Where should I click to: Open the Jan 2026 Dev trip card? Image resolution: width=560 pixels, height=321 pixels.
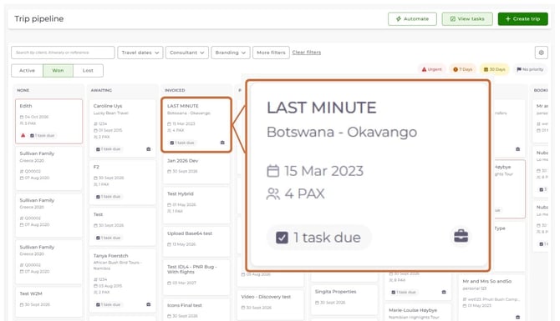coord(196,169)
